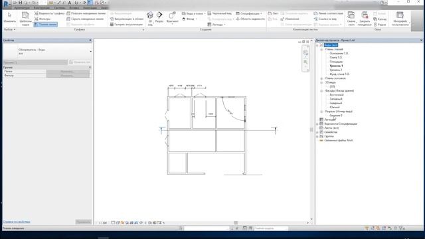Expand the Планы потолков node

[321, 78]
